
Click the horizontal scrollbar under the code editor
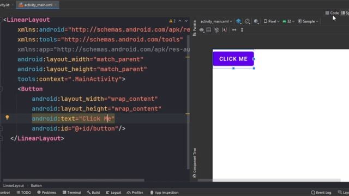(74, 180)
